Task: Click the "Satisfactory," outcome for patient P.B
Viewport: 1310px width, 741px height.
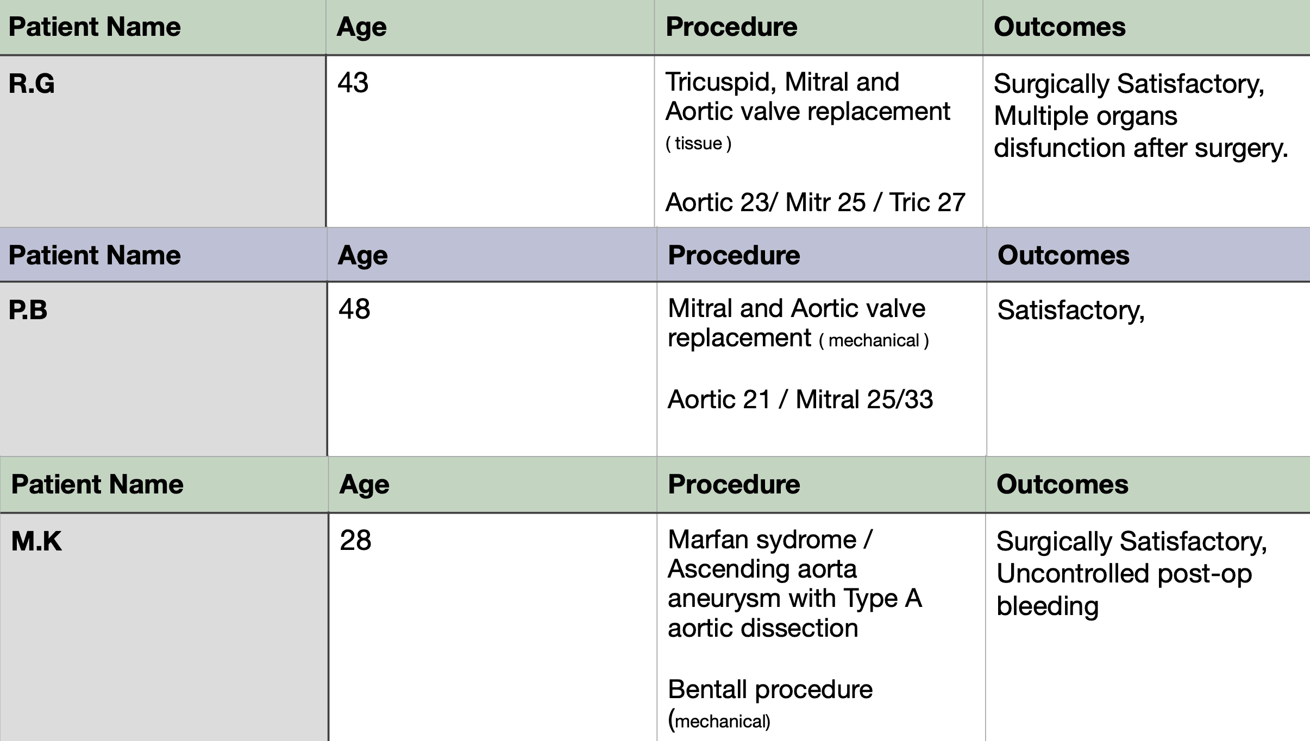Action: tap(1071, 311)
